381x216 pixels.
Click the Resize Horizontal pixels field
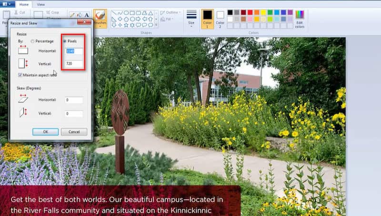point(74,51)
